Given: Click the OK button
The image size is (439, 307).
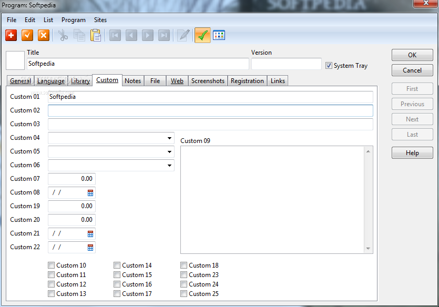Looking at the screenshot, I should (x=412, y=55).
